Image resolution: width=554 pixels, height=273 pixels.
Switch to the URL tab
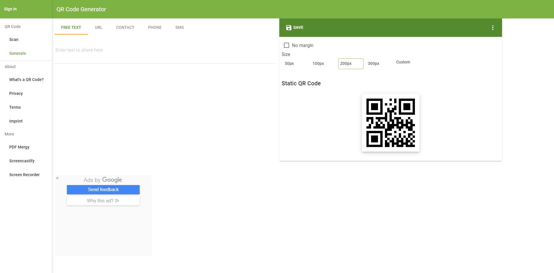click(x=98, y=27)
